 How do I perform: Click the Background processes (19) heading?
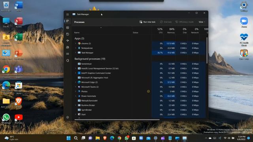tap(90, 59)
